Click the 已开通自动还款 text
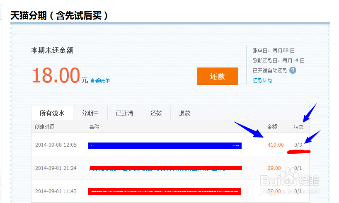 tap(270, 70)
